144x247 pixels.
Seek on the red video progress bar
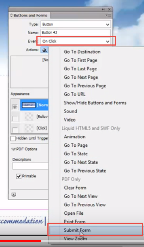(x=20, y=241)
